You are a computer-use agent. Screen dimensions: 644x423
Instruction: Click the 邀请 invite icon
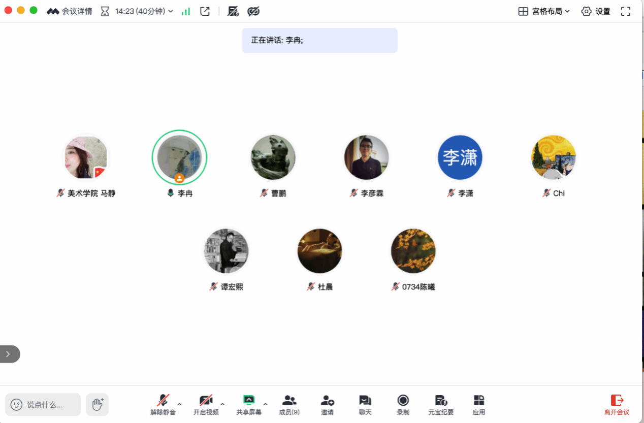click(328, 405)
